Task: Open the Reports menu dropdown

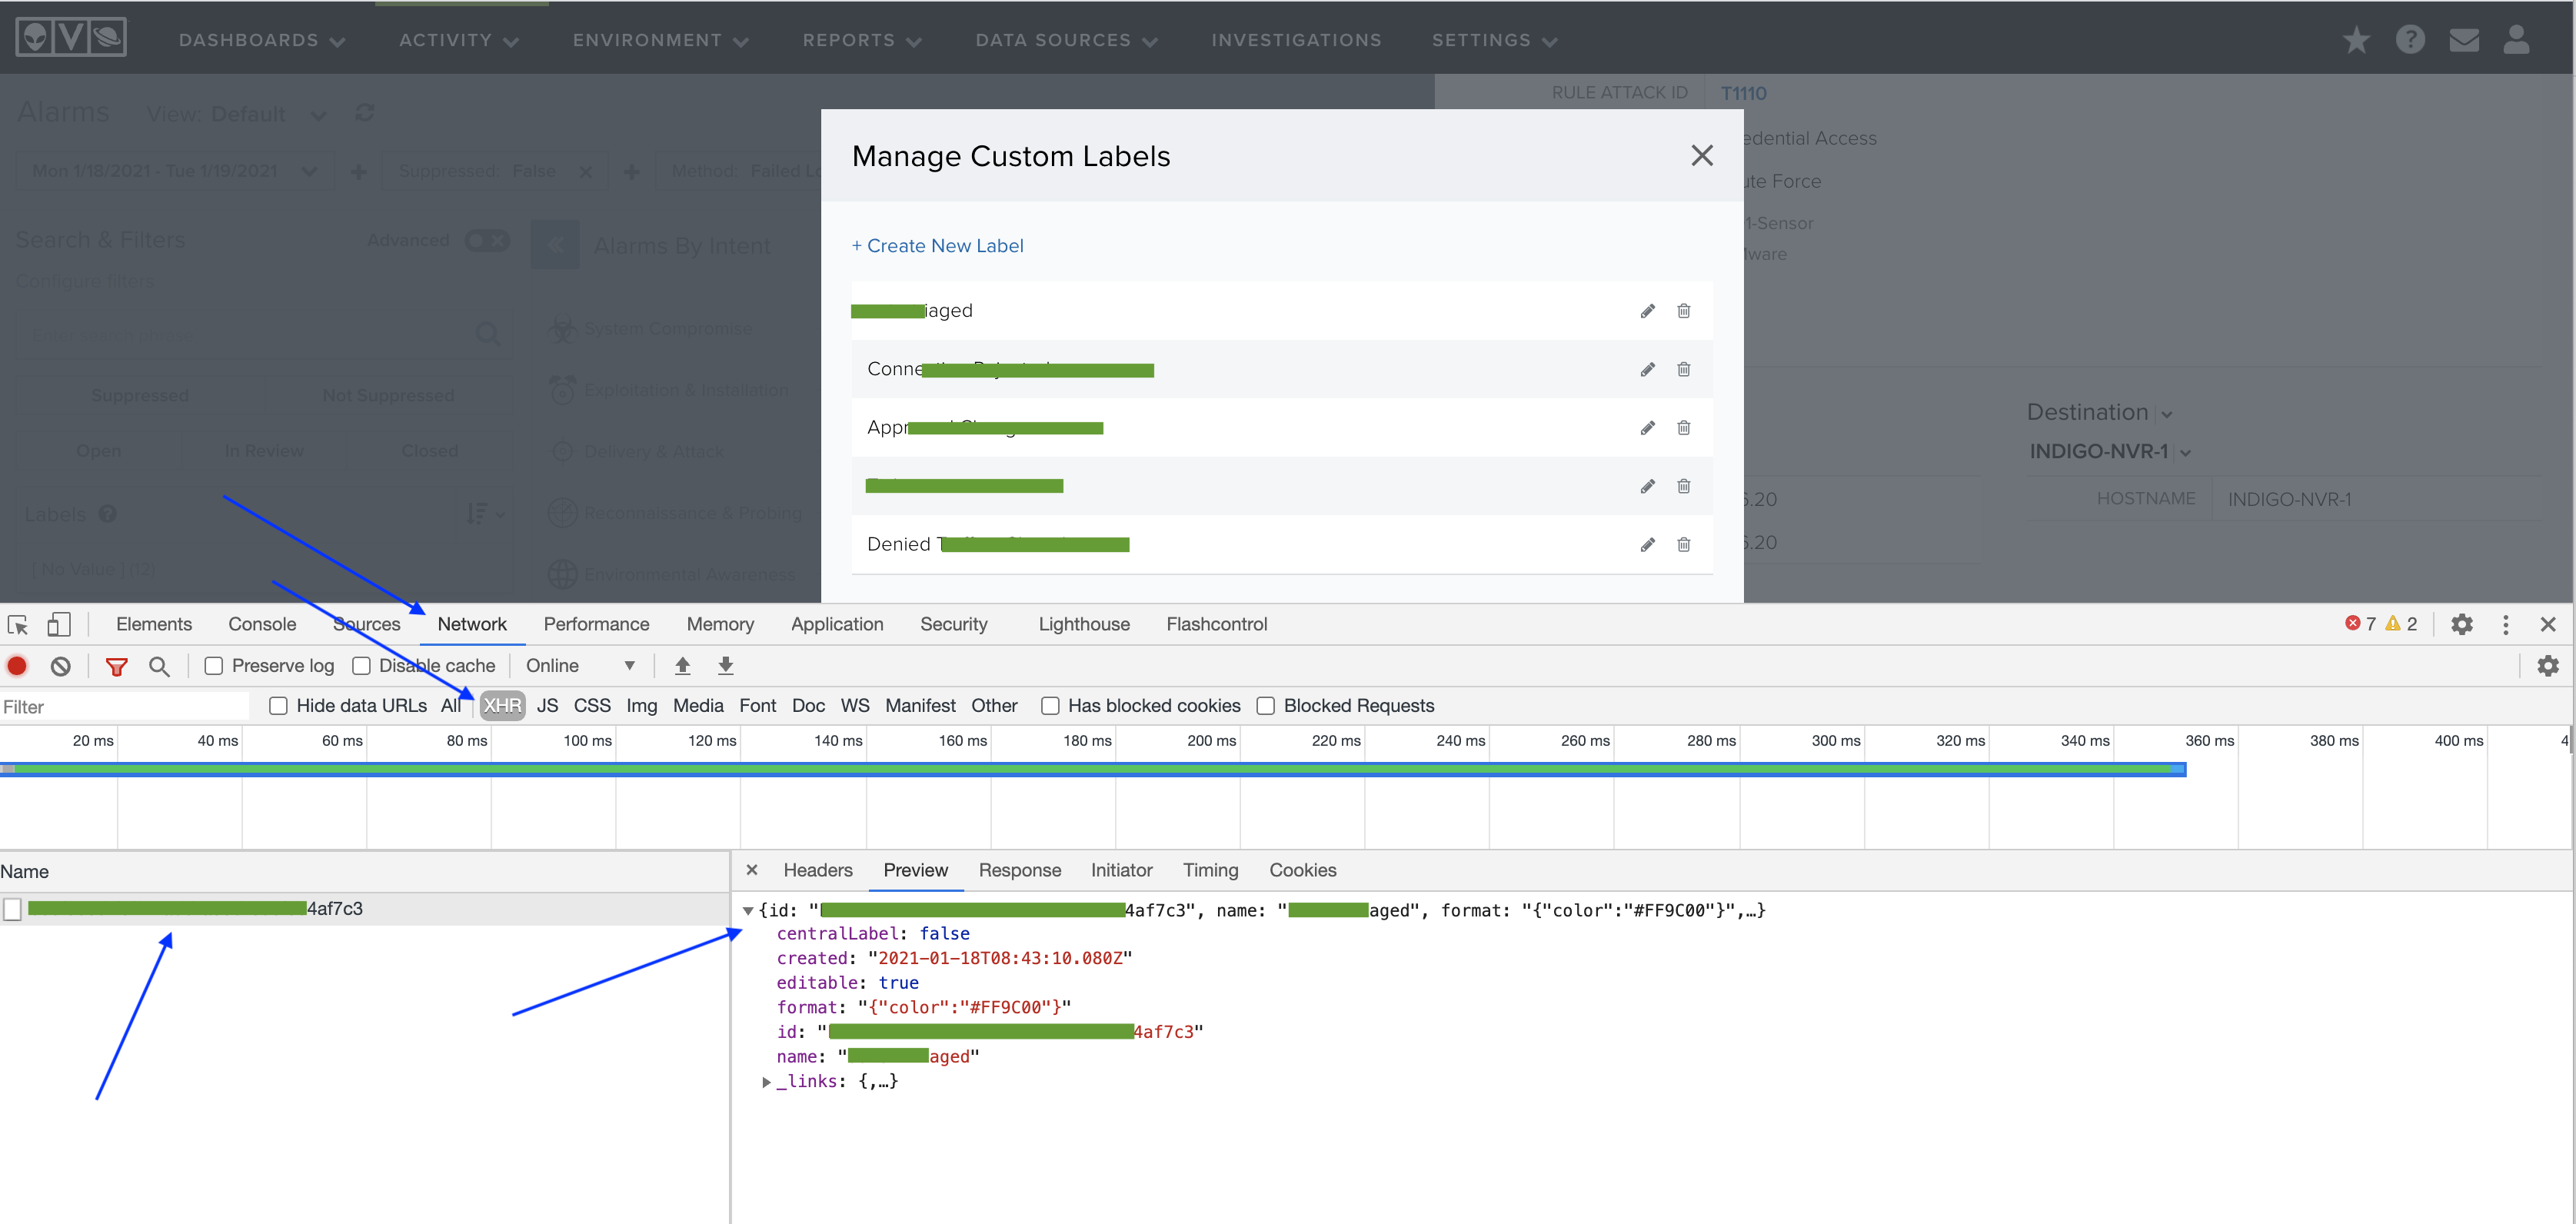Action: pyautogui.click(x=861, y=41)
